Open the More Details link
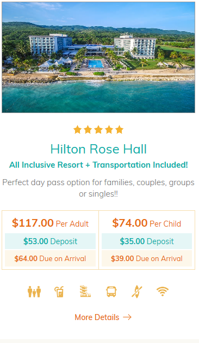199x343 pixels. coord(103,317)
